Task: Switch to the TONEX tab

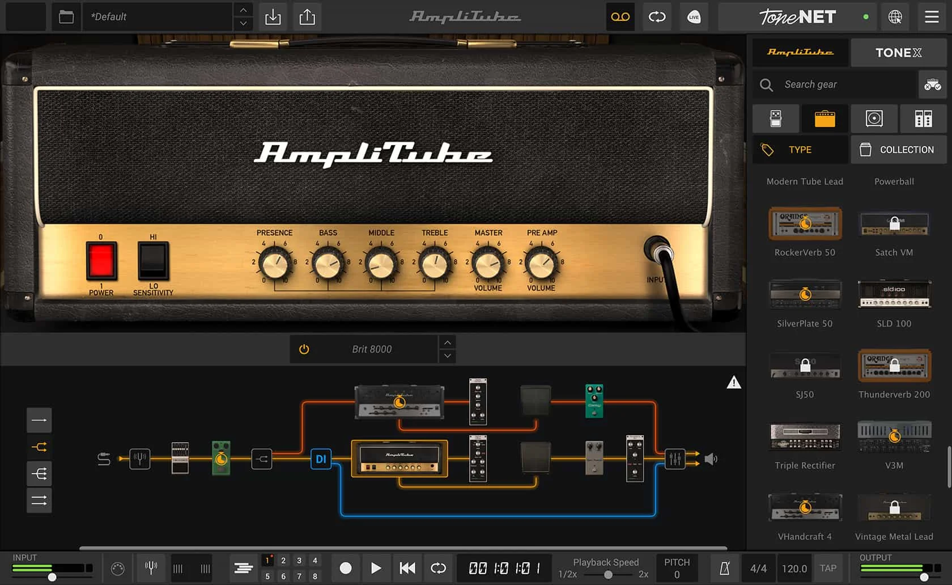Action: click(898, 52)
